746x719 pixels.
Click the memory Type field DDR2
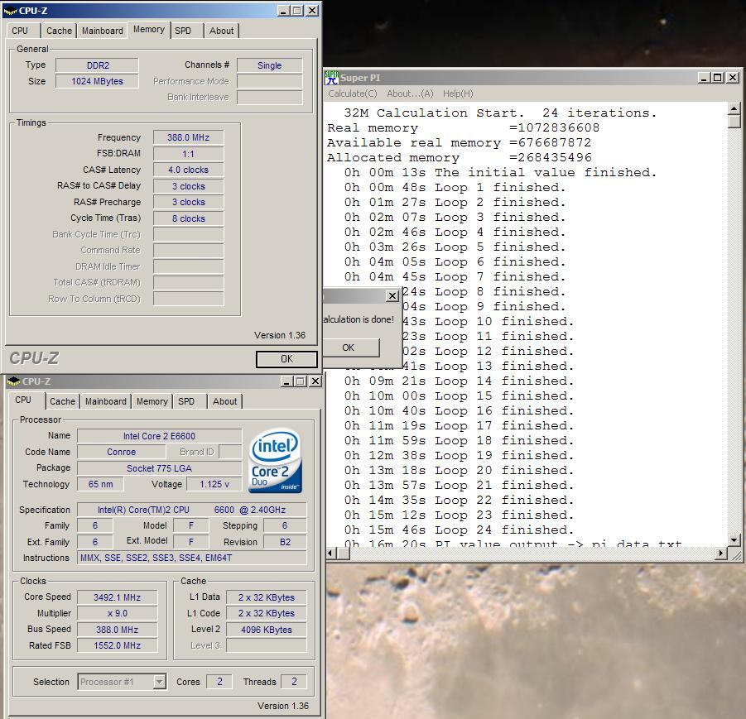(x=97, y=65)
